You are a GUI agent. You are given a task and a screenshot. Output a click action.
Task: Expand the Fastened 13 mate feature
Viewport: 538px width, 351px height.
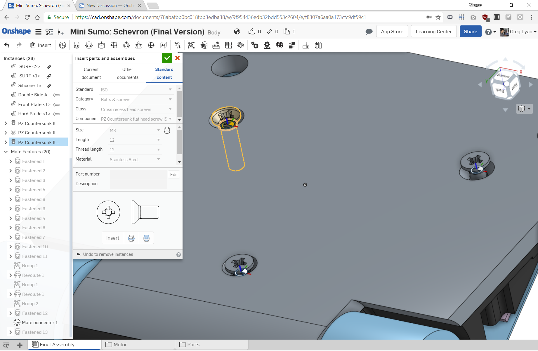click(x=11, y=332)
